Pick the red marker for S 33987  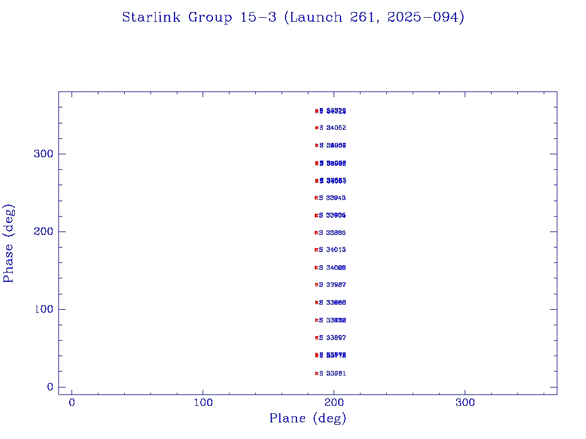coord(316,285)
